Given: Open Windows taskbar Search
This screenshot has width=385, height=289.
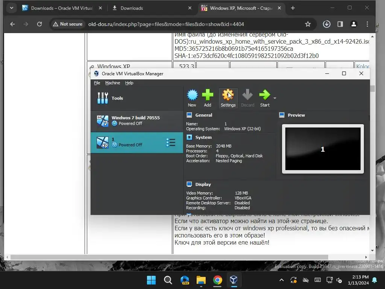Looking at the screenshot, I should [168, 280].
